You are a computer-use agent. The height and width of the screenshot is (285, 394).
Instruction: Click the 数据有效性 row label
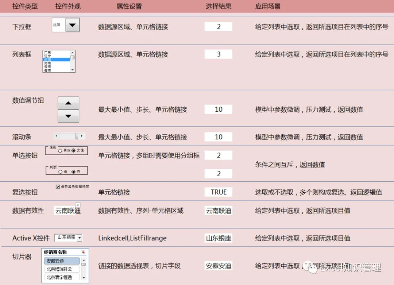coord(28,211)
